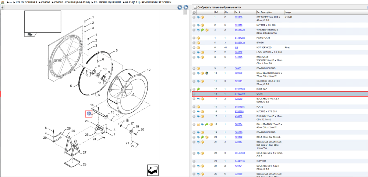Click box icon for PLATE row 15
The width and height of the screenshot is (368, 177).
(x=198, y=107)
